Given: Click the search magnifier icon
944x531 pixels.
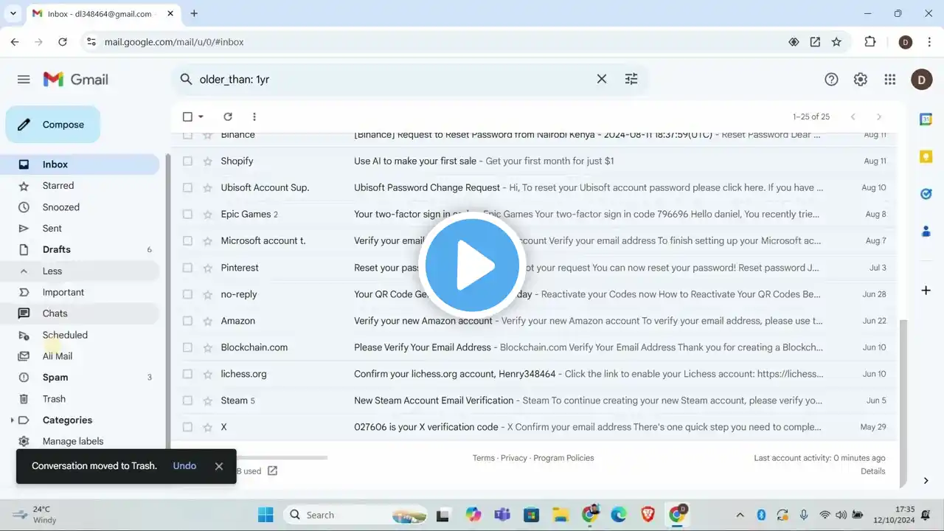Looking at the screenshot, I should tap(186, 79).
